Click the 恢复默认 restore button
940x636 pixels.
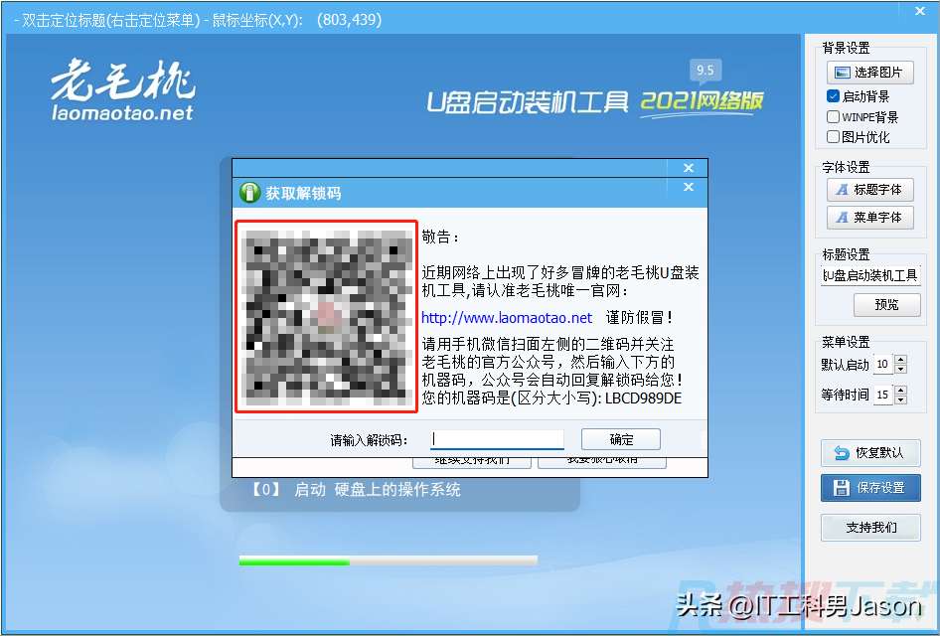point(870,452)
